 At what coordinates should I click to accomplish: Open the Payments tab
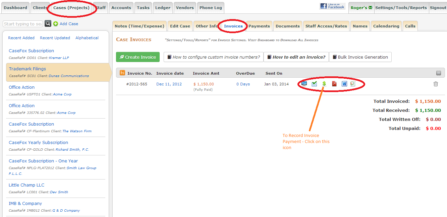click(259, 26)
